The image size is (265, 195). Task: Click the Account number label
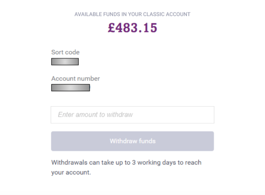coord(76,79)
